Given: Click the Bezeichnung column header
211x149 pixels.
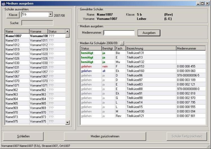Looking at the screenshot, I should (x=151, y=48).
